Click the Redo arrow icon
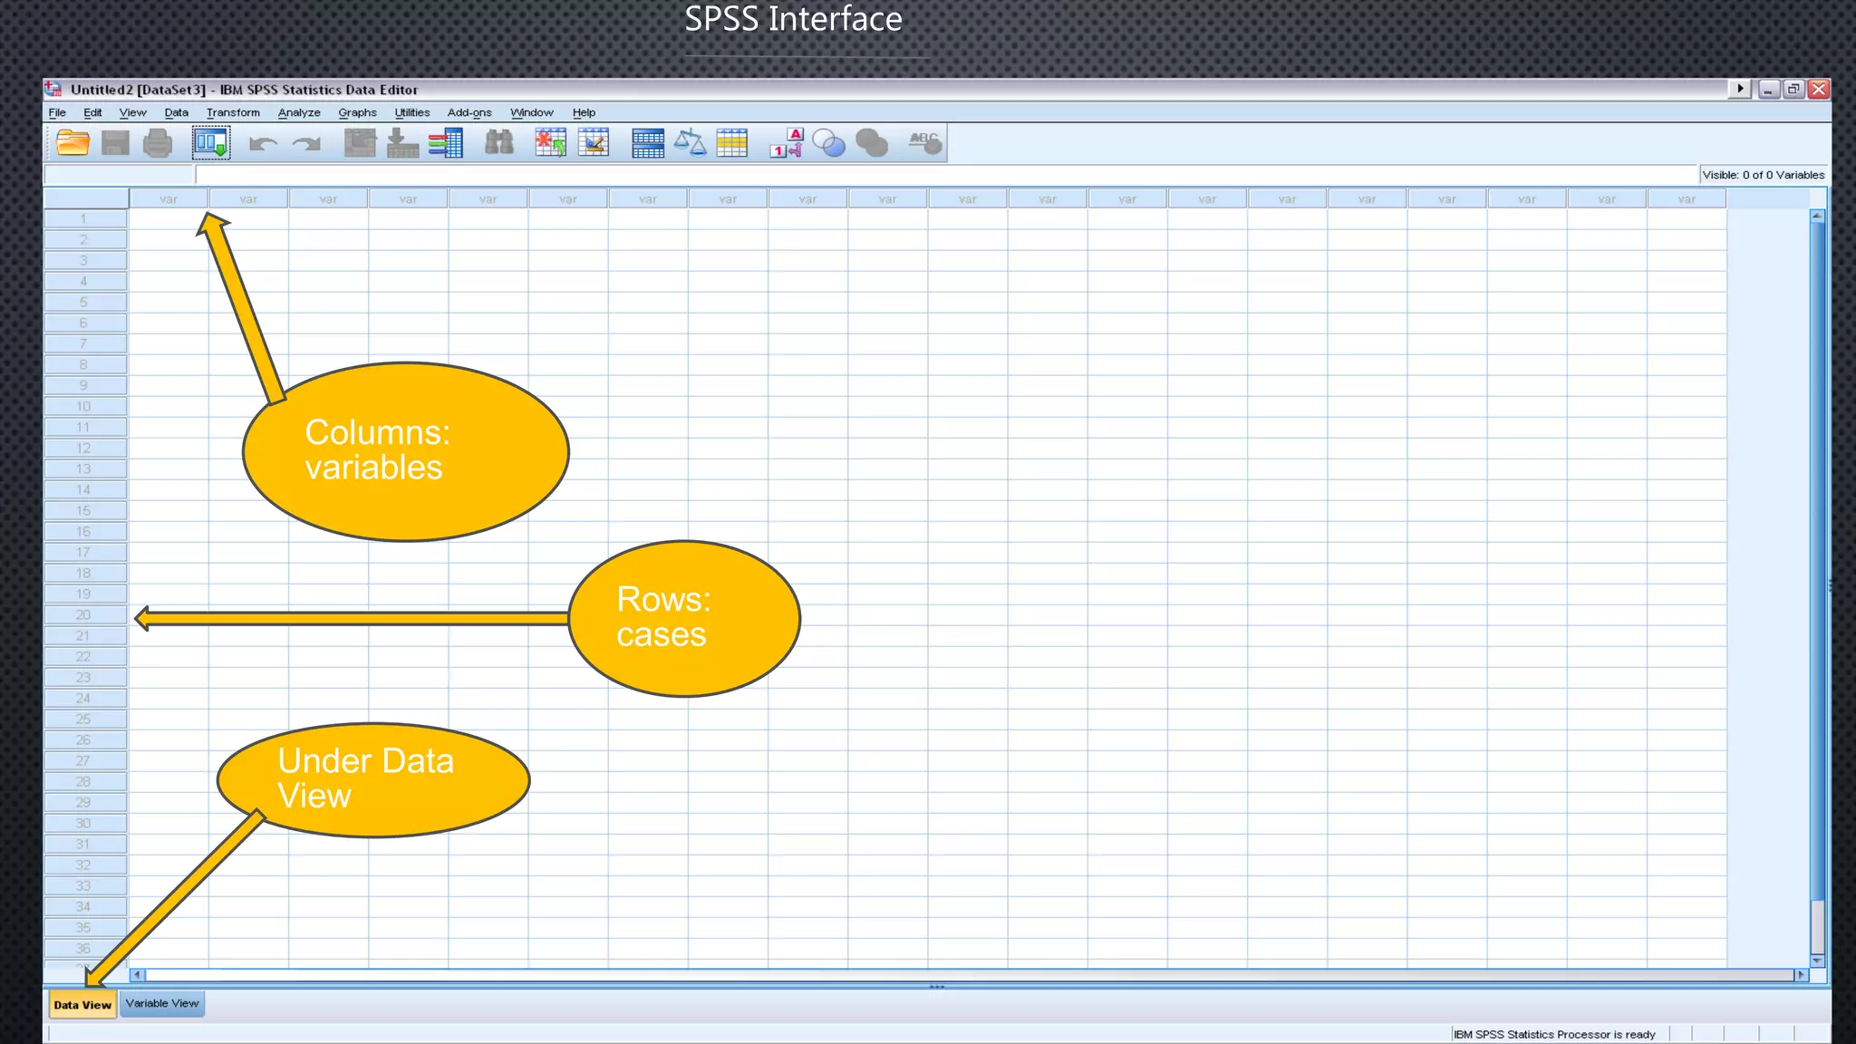The height and width of the screenshot is (1044, 1856). point(307,144)
